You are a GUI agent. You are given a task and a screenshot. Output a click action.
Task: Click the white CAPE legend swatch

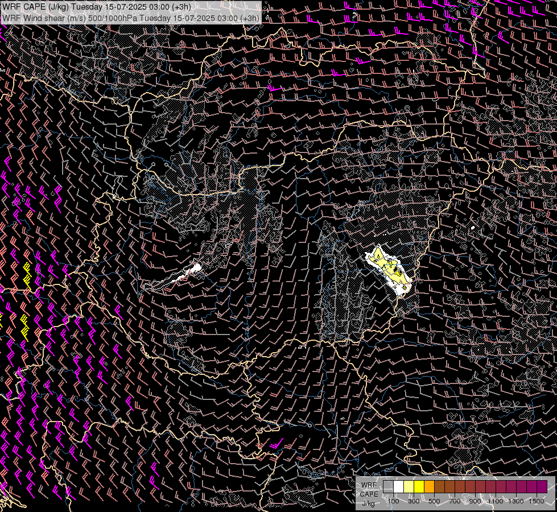[399, 487]
